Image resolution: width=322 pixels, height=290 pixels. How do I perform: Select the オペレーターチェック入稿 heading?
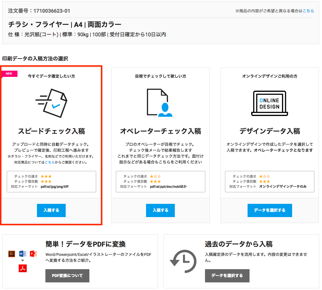click(x=160, y=131)
